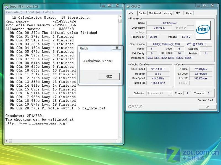Switch to the Memory tab
This screenshot has height=165, width=221.
168,13
